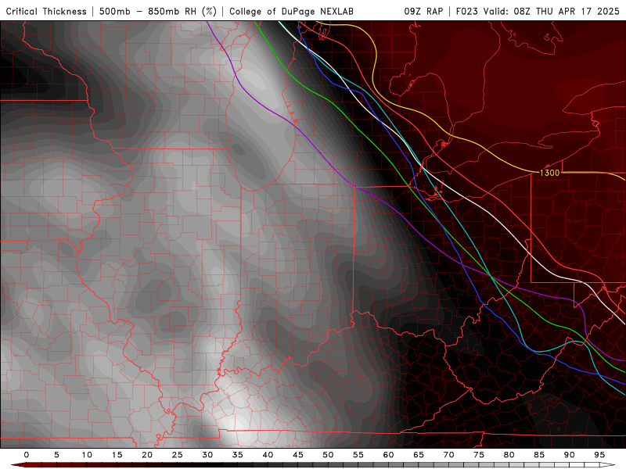Click the "50" color scale label
The image size is (626, 469).
(328, 455)
